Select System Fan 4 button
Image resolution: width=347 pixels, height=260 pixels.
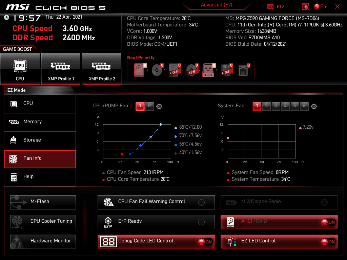click(285, 106)
